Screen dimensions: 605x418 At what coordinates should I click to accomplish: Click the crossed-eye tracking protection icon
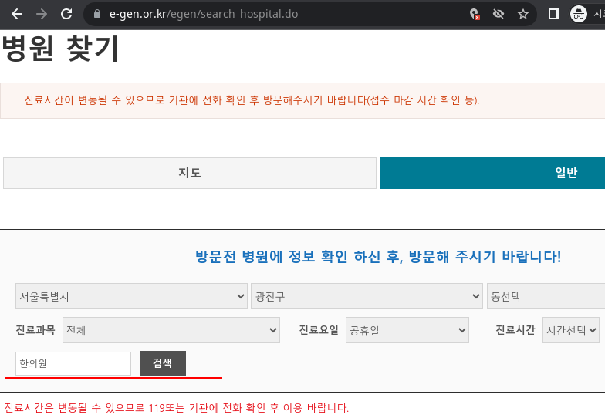pos(499,14)
